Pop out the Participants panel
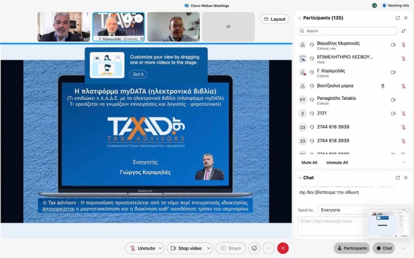 pyautogui.click(x=397, y=18)
